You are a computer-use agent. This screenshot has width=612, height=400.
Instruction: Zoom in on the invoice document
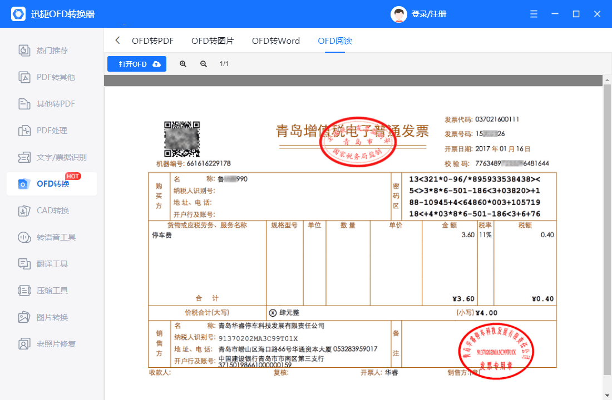coord(182,63)
